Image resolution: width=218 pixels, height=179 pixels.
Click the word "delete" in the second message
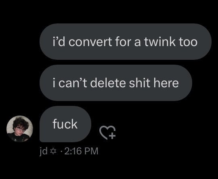pos(108,83)
